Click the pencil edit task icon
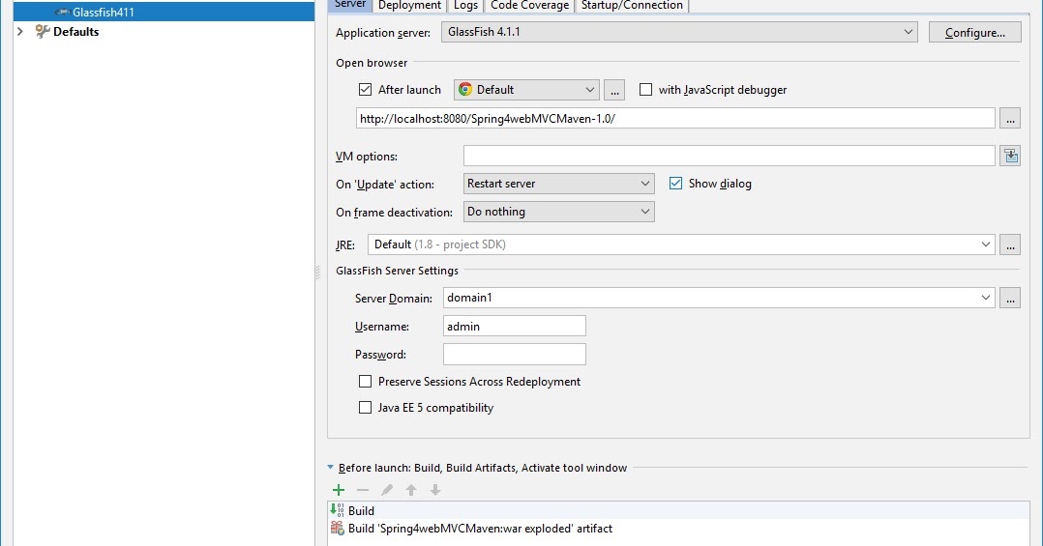1043x546 pixels. pyautogui.click(x=386, y=490)
